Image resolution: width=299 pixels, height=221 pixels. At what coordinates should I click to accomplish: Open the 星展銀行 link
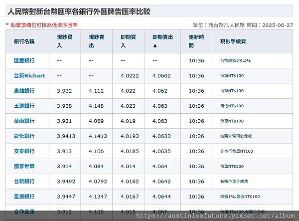coord(24,197)
